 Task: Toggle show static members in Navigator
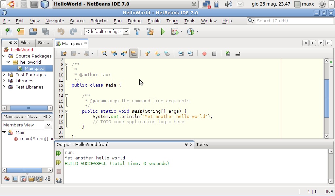click(x=23, y=179)
